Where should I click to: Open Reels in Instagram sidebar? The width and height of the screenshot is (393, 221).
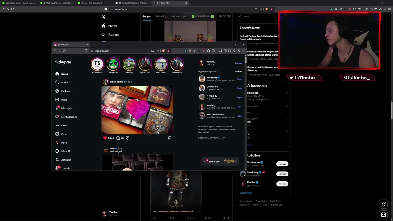click(x=61, y=100)
